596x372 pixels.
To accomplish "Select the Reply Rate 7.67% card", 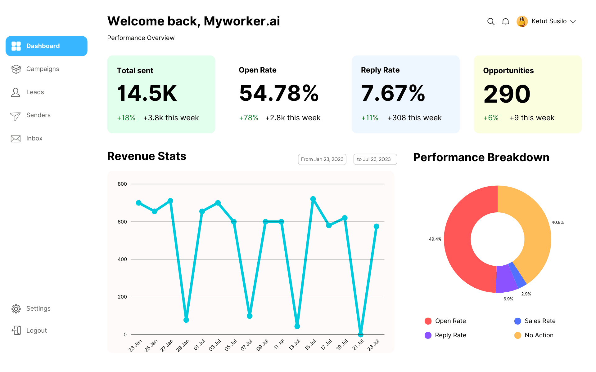I will coord(405,95).
